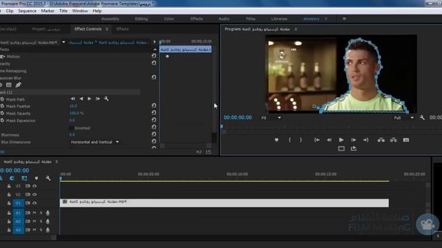
Task: Show more workspaces with the chevron button
Action: (x=344, y=19)
